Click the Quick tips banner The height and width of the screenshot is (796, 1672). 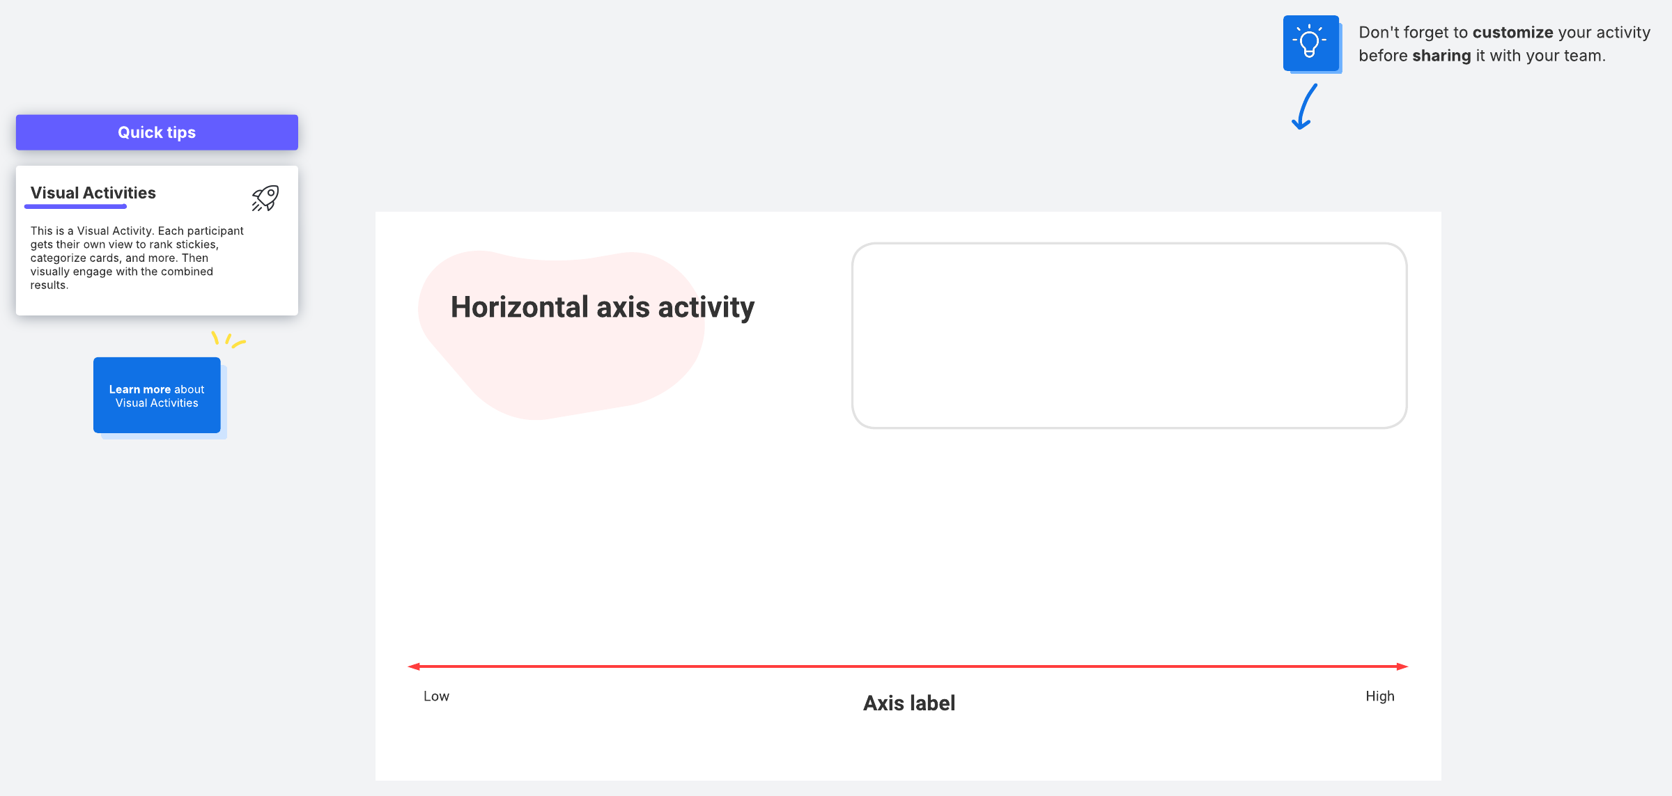click(x=157, y=132)
